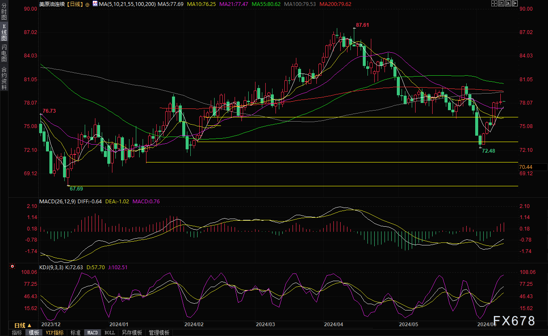Click the 2024/02 date axis label
Viewport: 548px width, 336px height.
click(x=194, y=324)
